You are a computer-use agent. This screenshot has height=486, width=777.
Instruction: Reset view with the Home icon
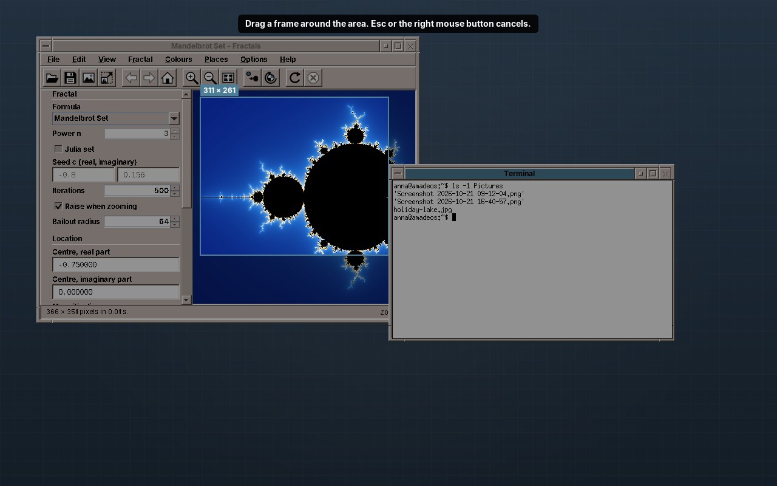[x=168, y=78]
